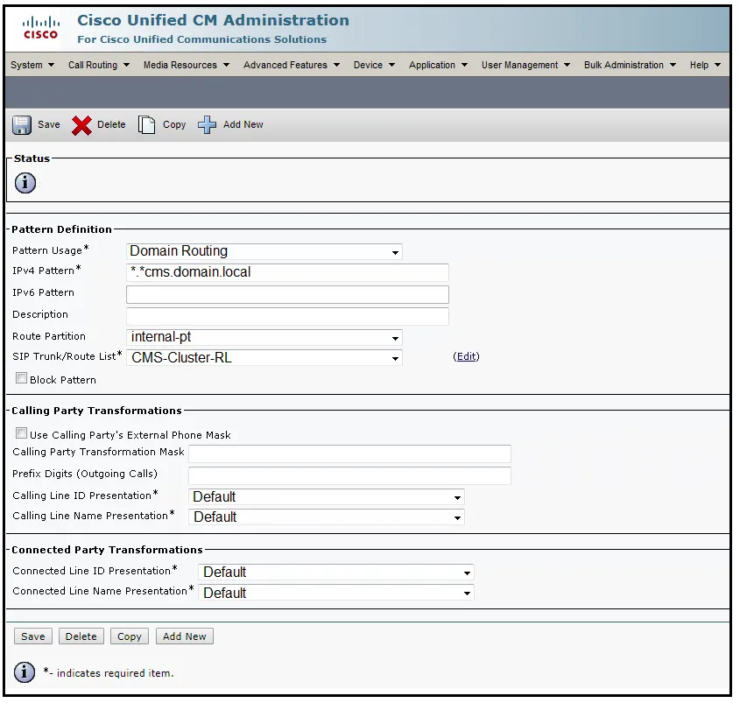This screenshot has width=740, height=703.
Task: Open the Bulk Administration menu
Action: (x=630, y=65)
